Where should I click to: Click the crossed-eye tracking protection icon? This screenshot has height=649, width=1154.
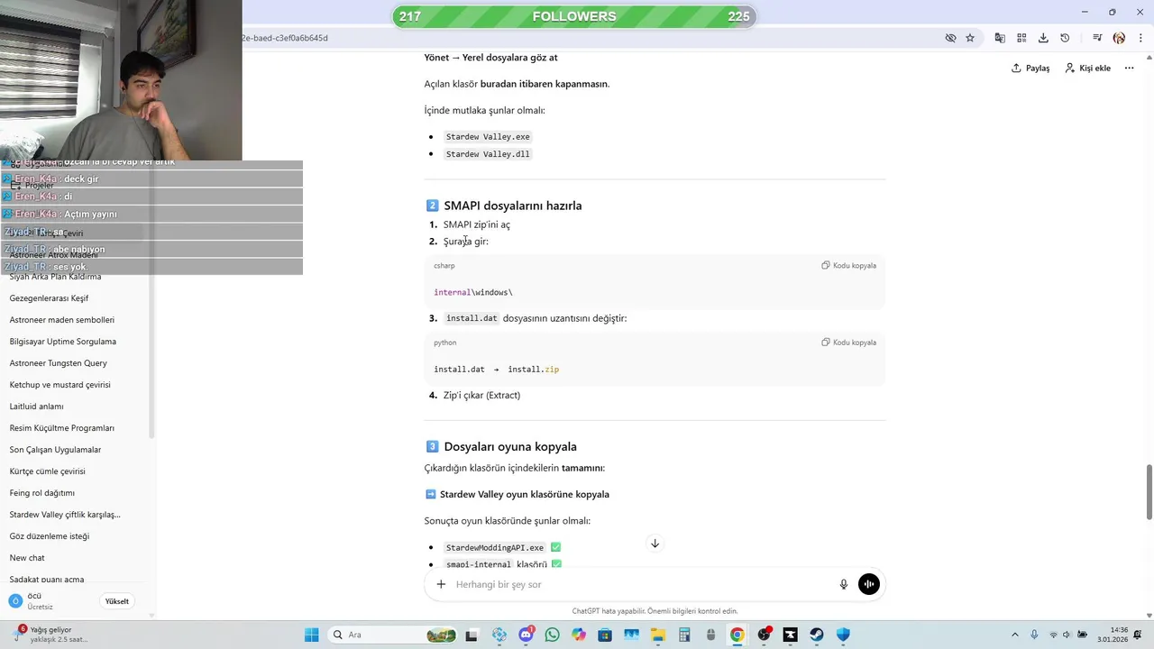point(950,38)
